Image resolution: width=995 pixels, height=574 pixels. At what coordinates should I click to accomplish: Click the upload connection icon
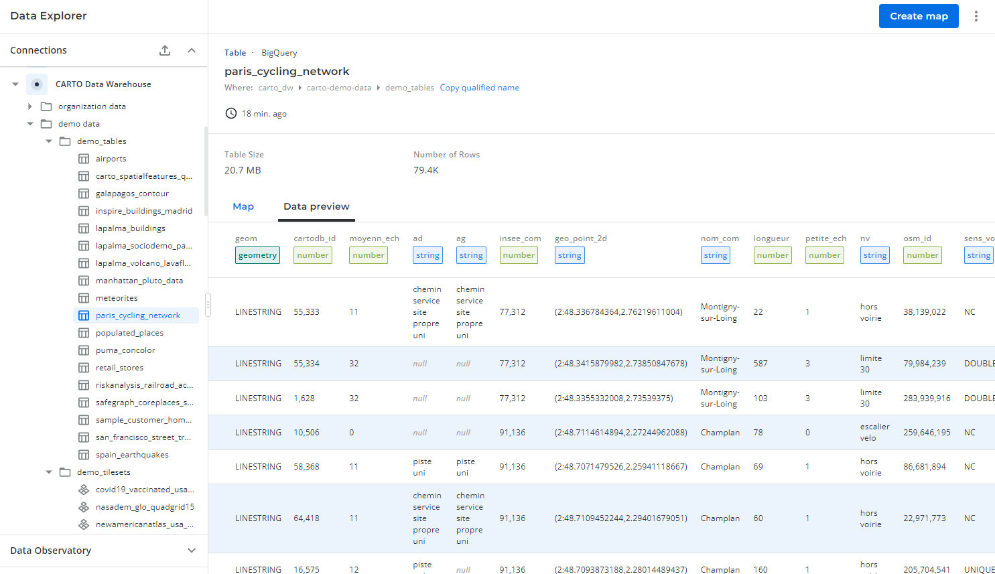(x=165, y=50)
